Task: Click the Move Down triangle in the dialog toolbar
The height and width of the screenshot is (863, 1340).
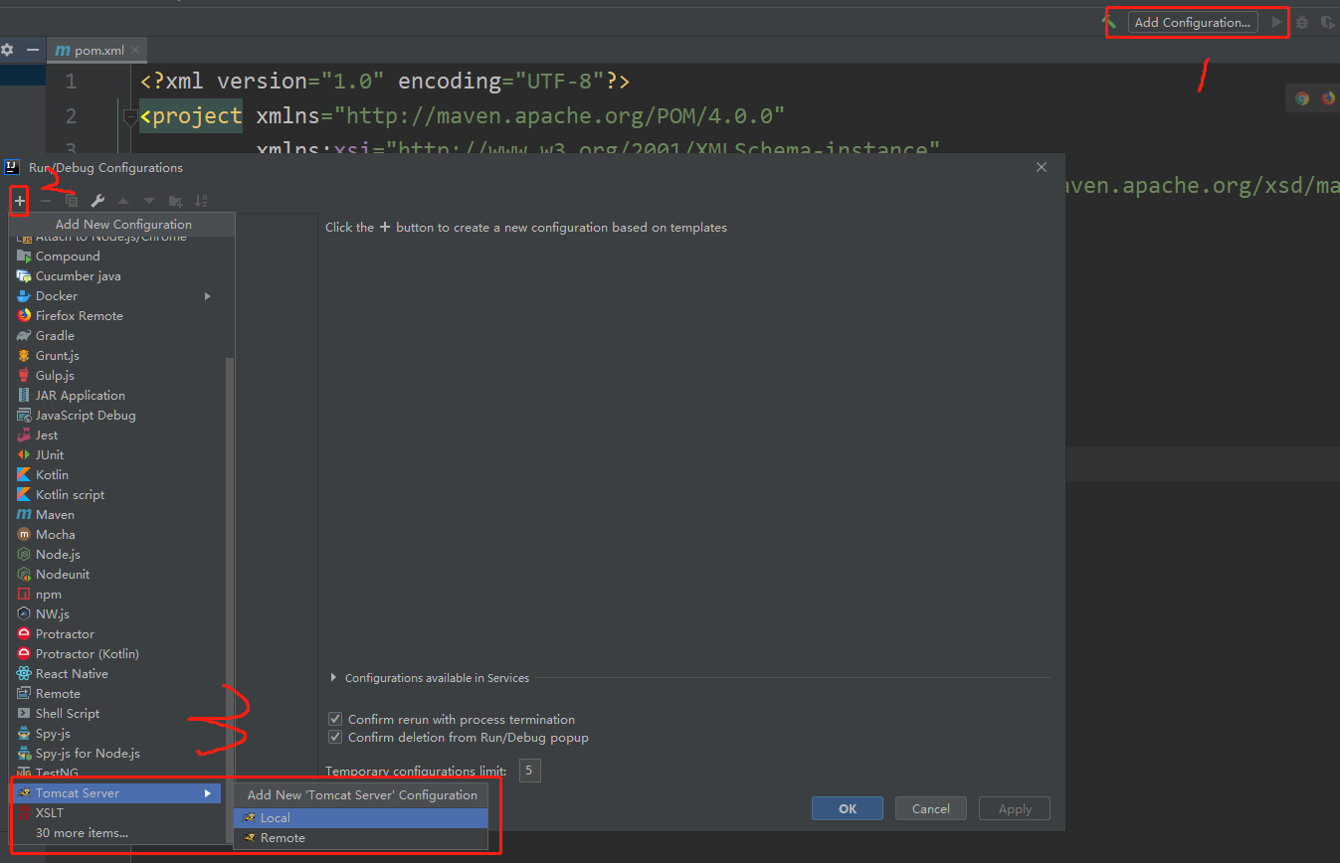Action: point(149,201)
